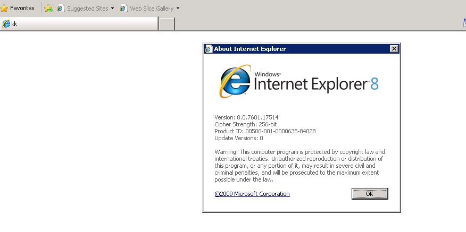This screenshot has width=466, height=232.
Task: Click the IE icon on the kk tab
Action: pyautogui.click(x=6, y=24)
